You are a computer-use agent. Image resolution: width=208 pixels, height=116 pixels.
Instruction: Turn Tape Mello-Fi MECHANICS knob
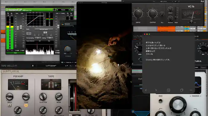click(x=59, y=110)
